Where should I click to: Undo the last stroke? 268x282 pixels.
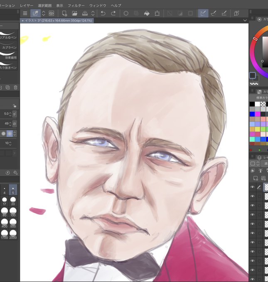103,13
